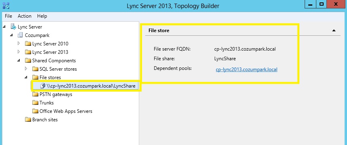The width and height of the screenshot is (347, 145).
Task: Select the PSTN gateways label
Action: 56,94
